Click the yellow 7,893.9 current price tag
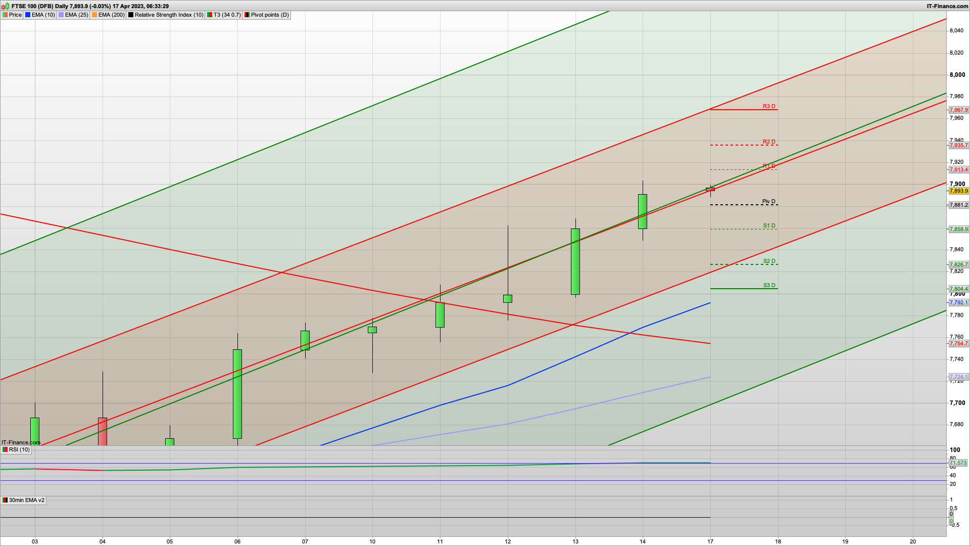 coord(958,191)
